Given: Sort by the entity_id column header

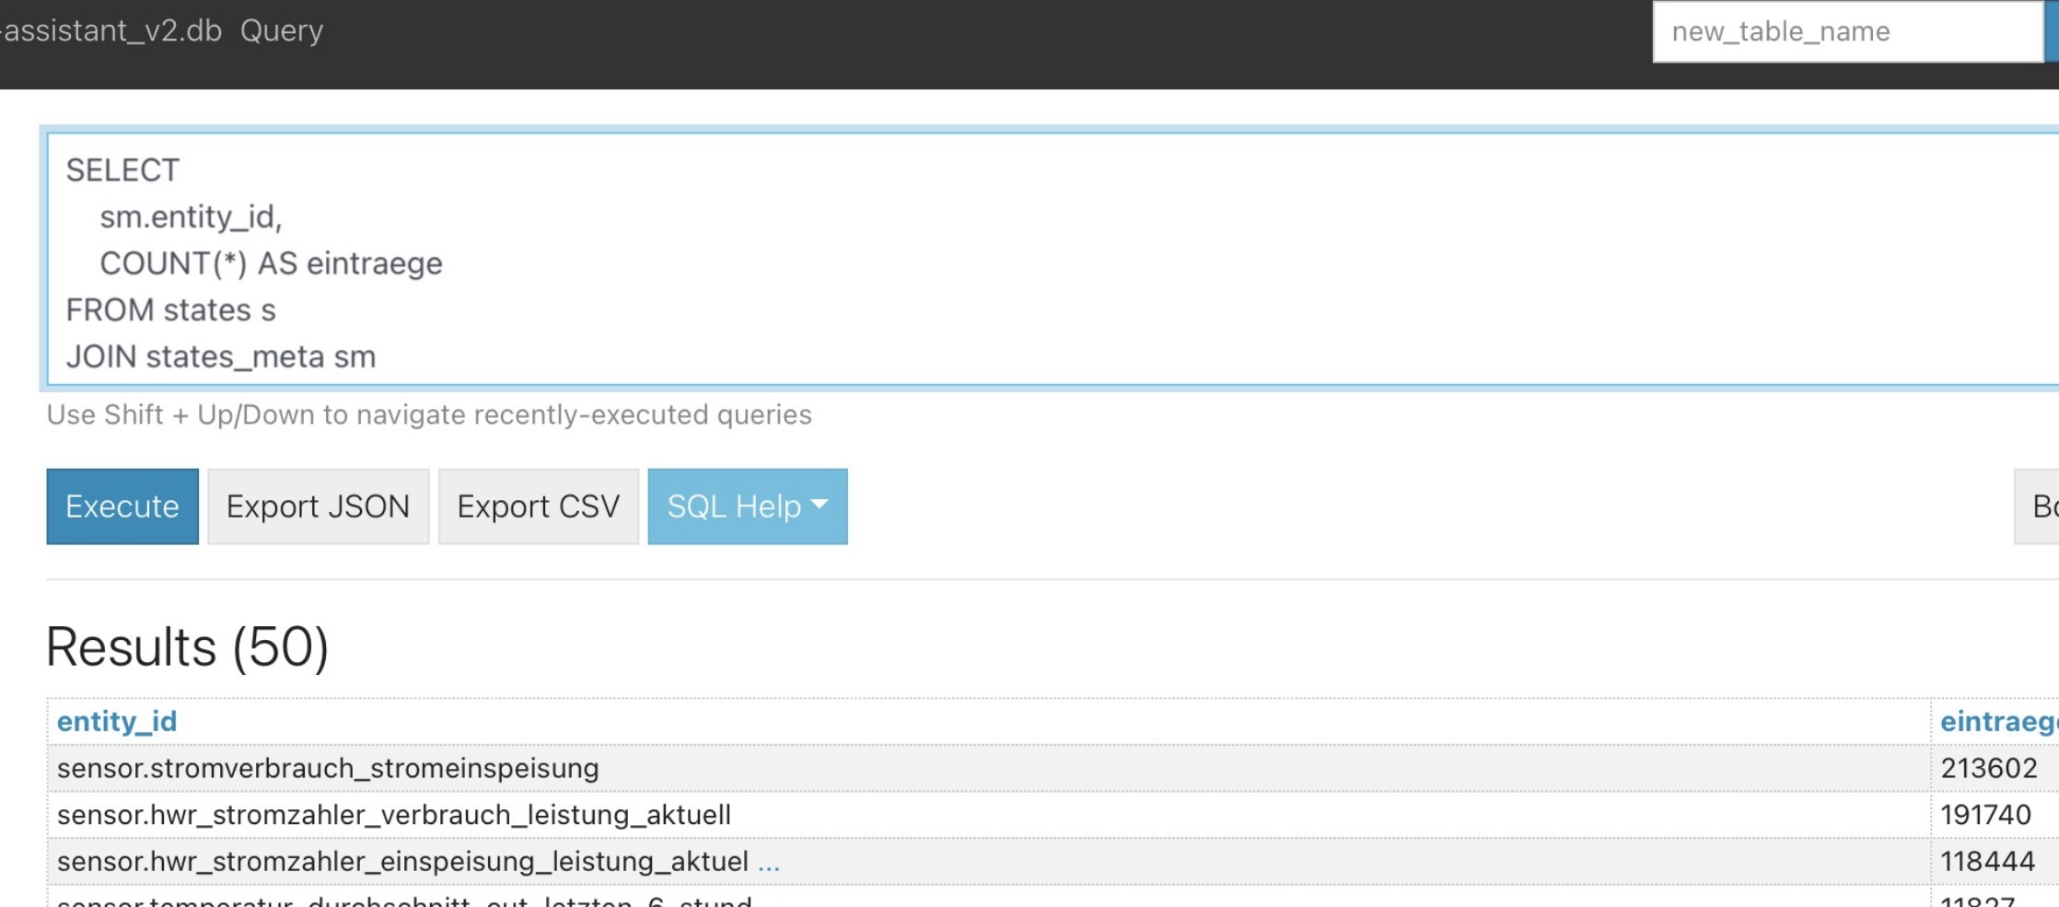Looking at the screenshot, I should pos(117,721).
